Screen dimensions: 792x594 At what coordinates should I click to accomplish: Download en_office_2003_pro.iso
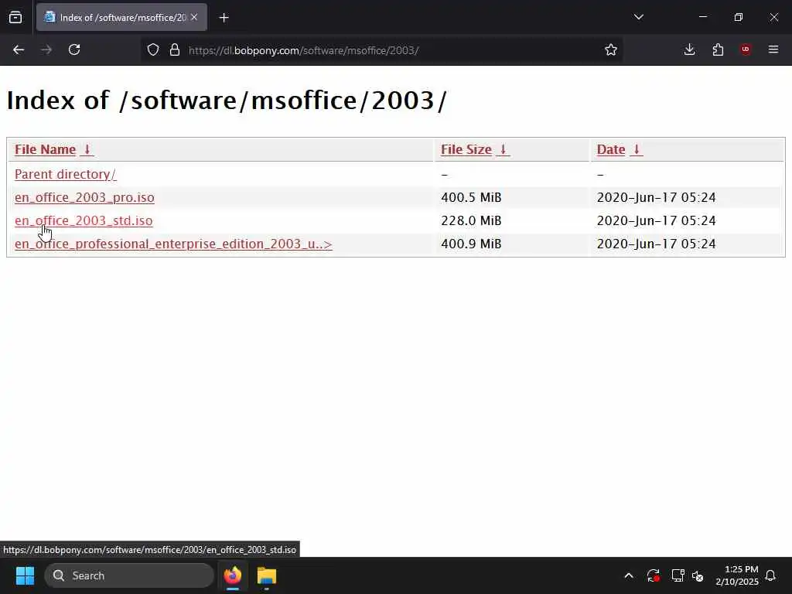click(84, 197)
